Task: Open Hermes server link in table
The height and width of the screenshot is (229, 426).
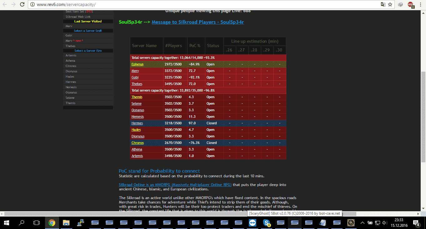Action: pyautogui.click(x=137, y=123)
